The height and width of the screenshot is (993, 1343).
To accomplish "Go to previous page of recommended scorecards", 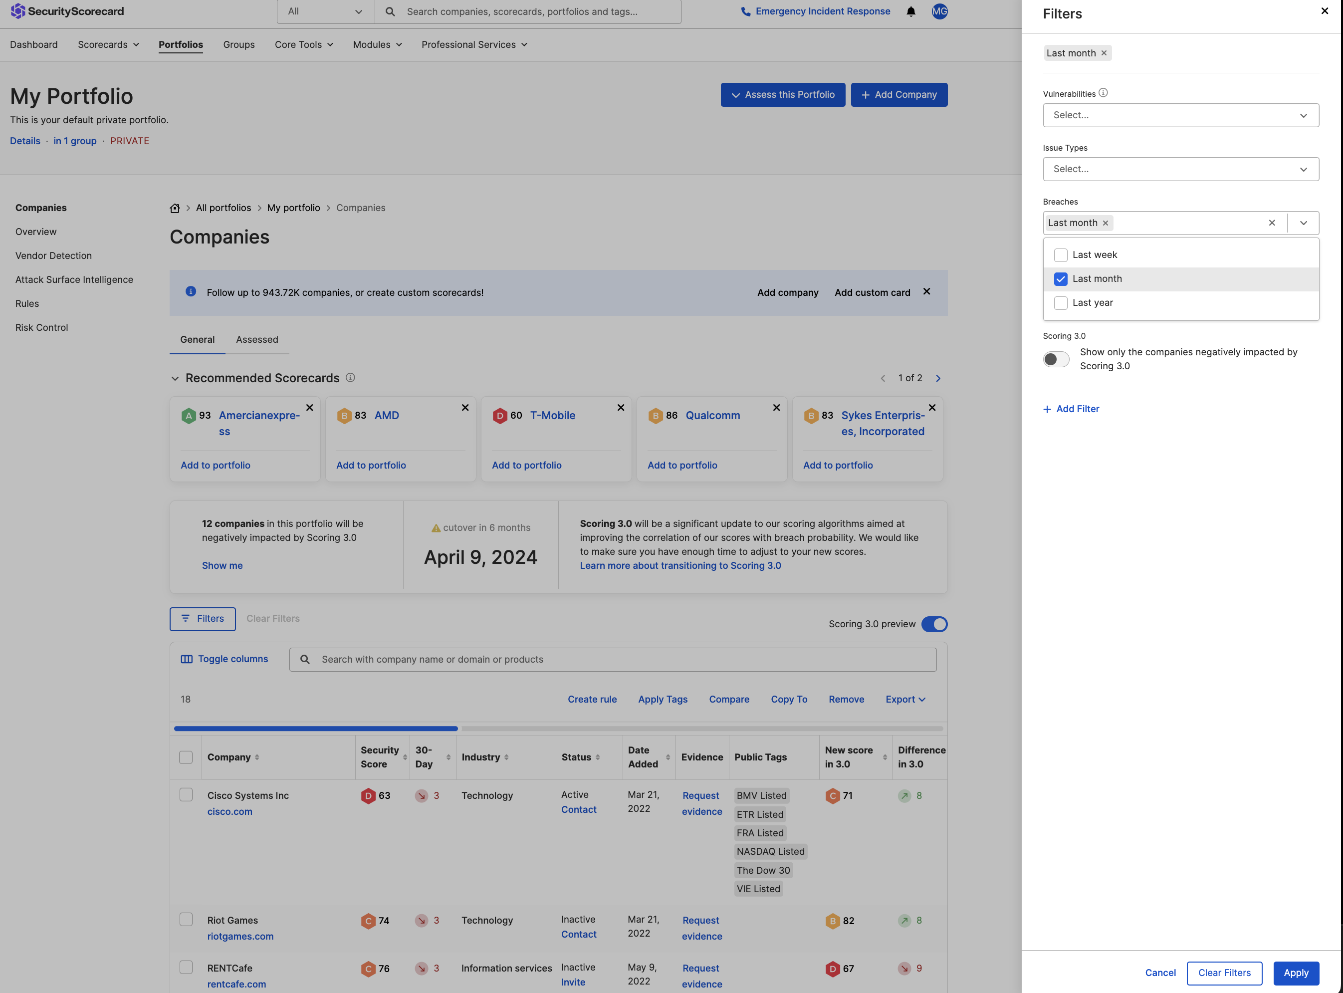I will [x=883, y=378].
